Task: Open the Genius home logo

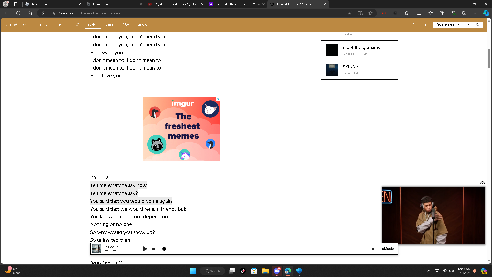Action: pos(17,25)
